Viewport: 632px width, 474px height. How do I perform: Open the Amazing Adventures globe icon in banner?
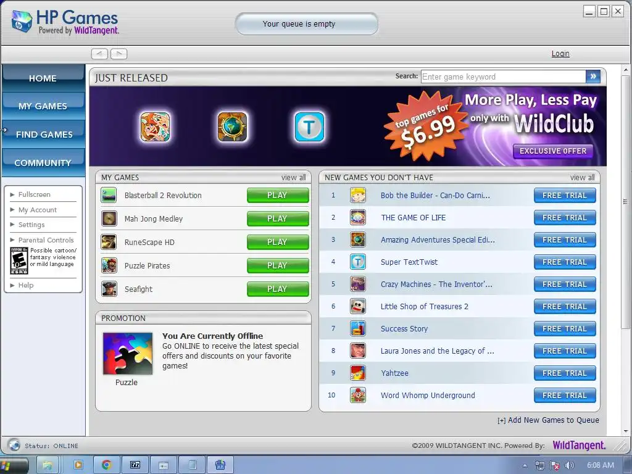click(x=233, y=127)
